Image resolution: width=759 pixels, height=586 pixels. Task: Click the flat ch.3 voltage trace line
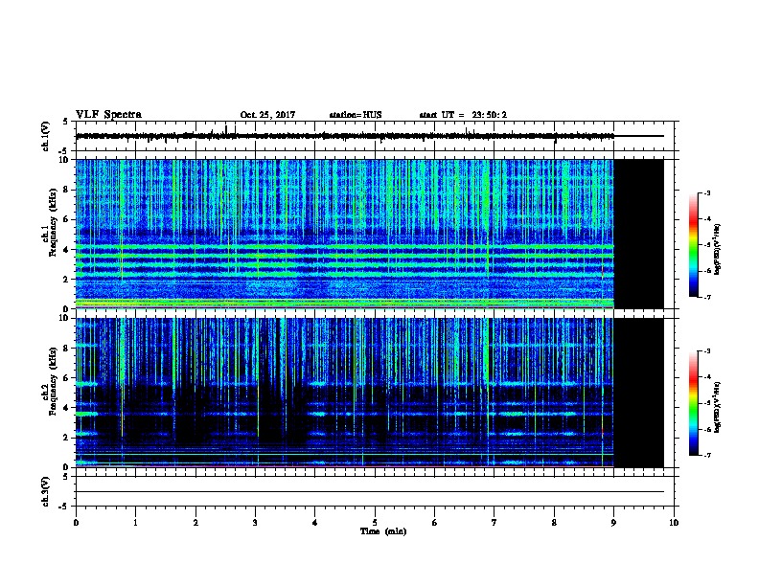(x=370, y=492)
